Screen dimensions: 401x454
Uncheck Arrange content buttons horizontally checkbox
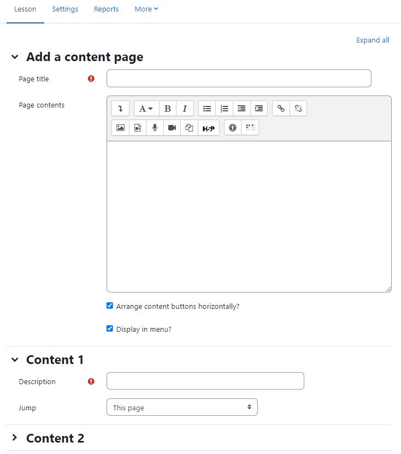click(110, 306)
